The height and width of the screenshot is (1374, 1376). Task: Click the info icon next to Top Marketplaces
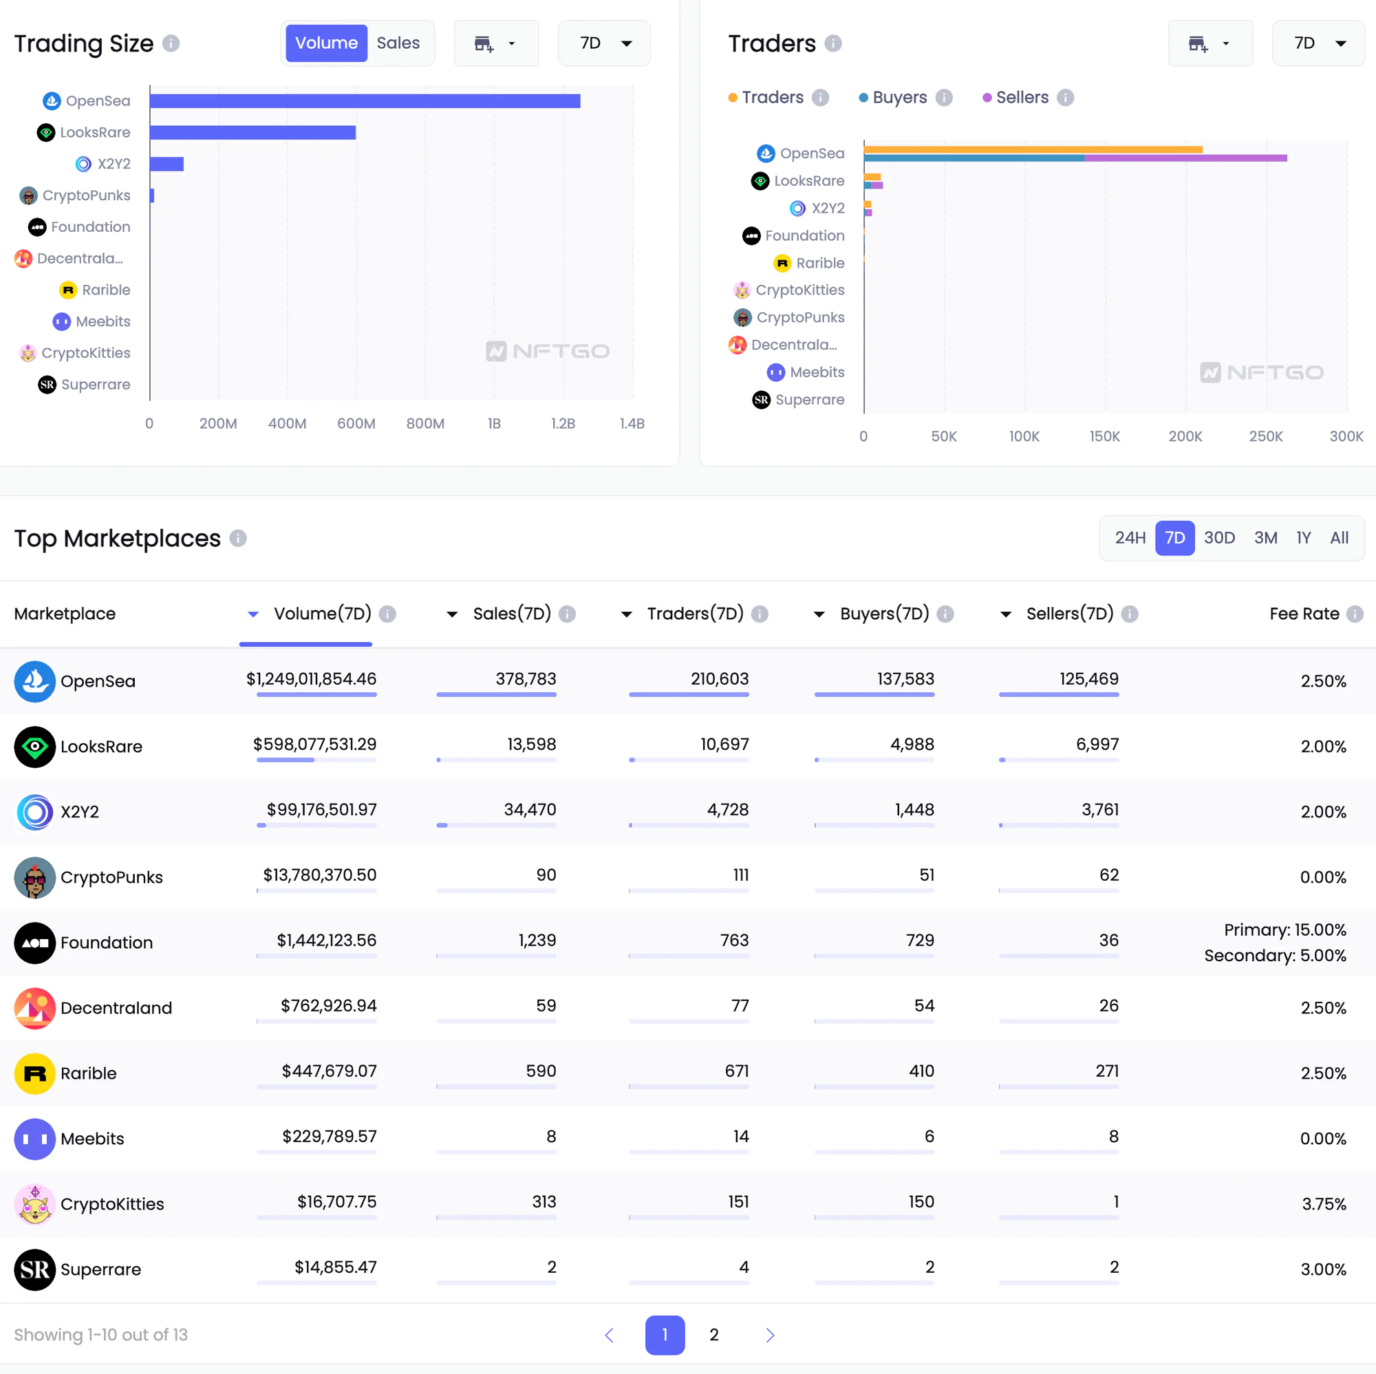(x=238, y=539)
